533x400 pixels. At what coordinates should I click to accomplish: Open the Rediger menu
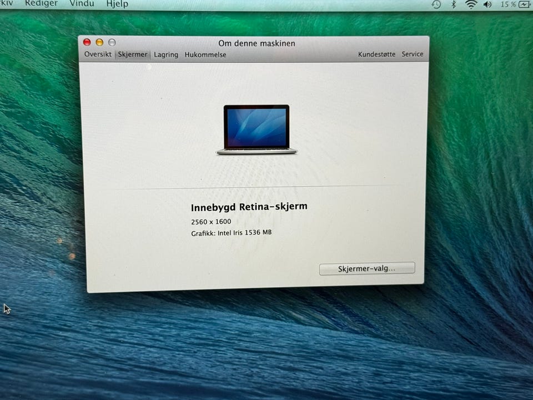[41, 4]
